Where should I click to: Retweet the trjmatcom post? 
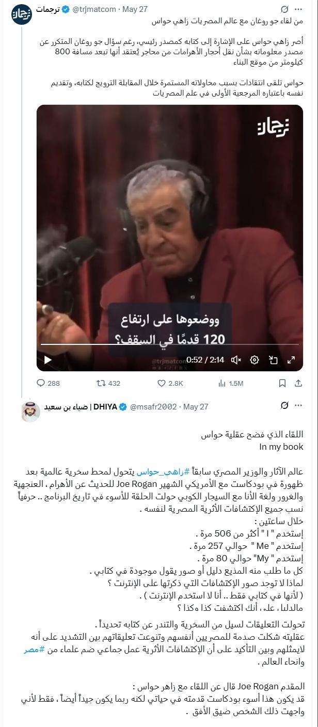[x=108, y=383]
